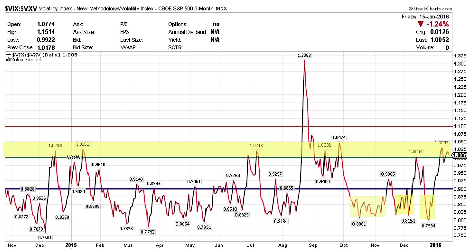Select the Prev Close value 1.0178
The image size is (471, 252).
tap(46, 47)
